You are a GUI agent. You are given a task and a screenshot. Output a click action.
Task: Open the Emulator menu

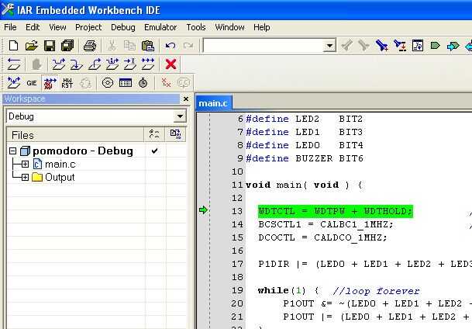click(160, 27)
